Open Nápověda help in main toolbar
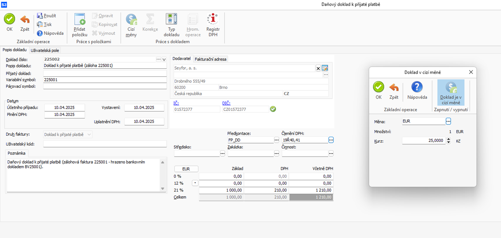Screen dimensions: 501x238 tap(50, 33)
